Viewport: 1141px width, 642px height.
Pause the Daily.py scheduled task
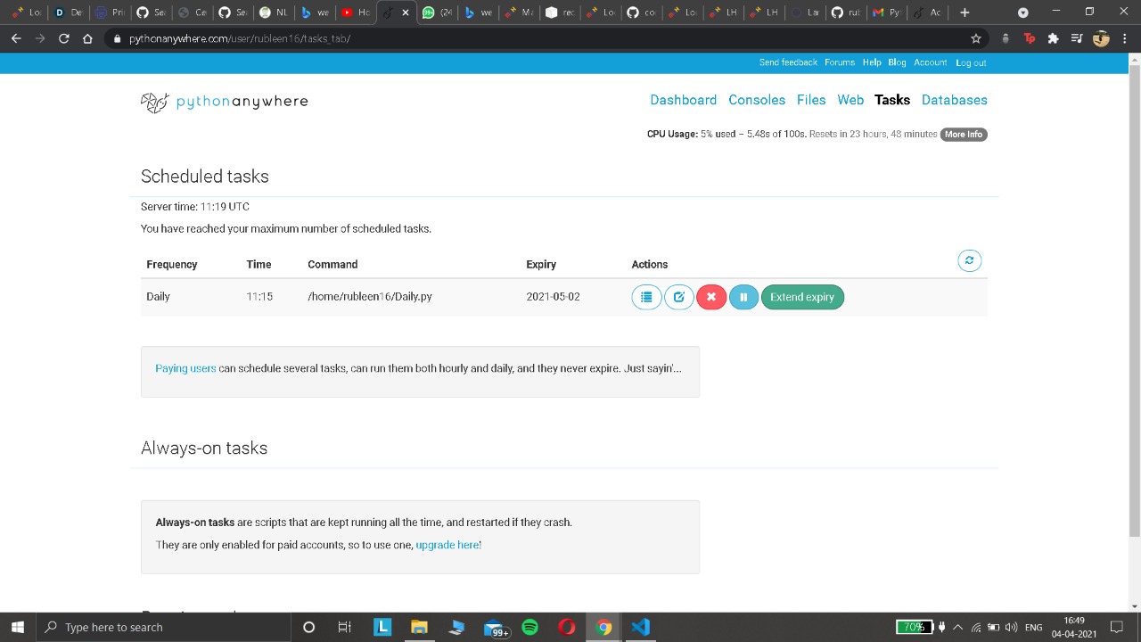point(743,297)
